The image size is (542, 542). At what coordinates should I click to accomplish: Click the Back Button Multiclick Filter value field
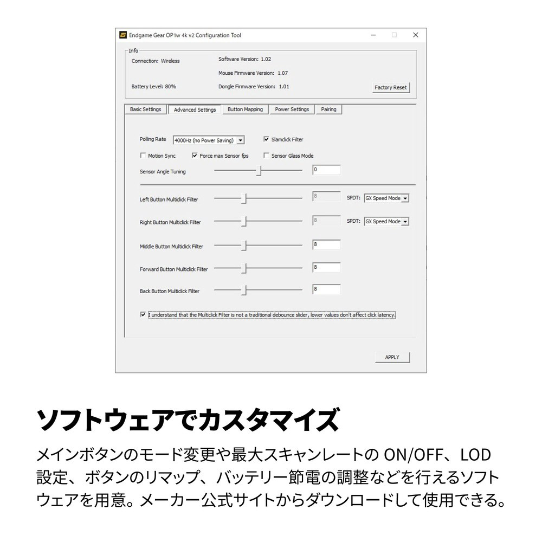[326, 289]
